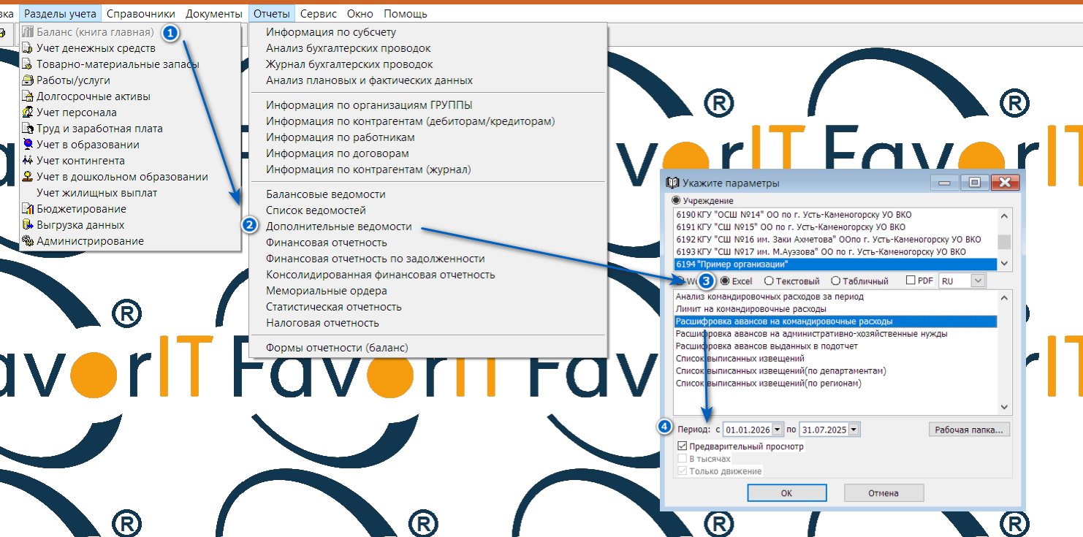The width and height of the screenshot is (1083, 537).
Task: Select Дополнительные ведомости in Отчеты menu
Action: 338,226
